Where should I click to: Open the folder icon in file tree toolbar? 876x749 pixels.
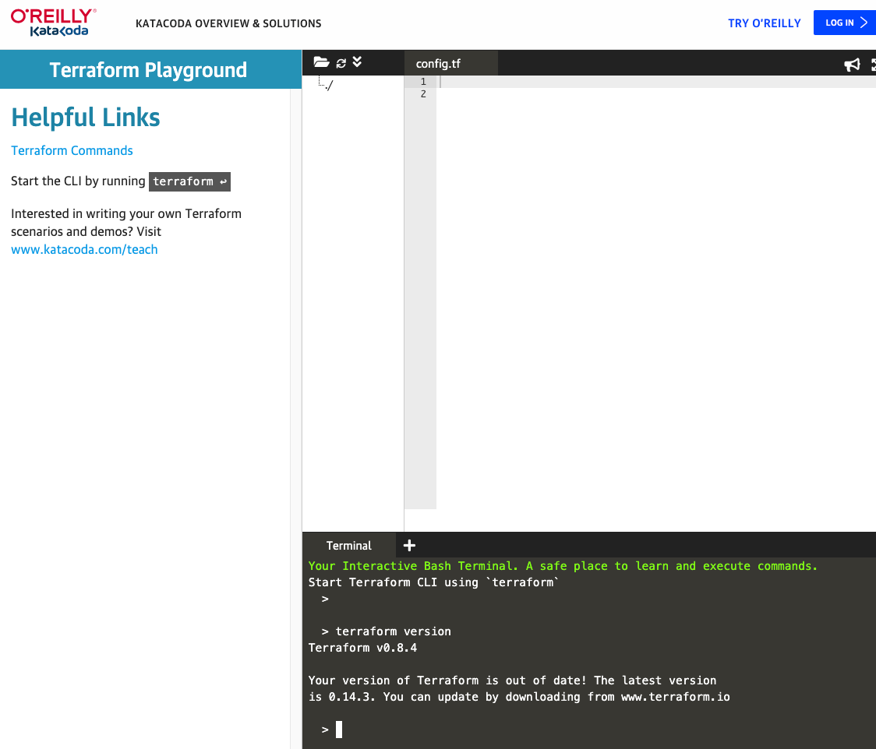click(321, 62)
